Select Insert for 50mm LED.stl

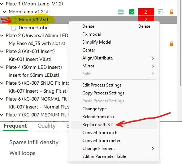(x=34, y=75)
